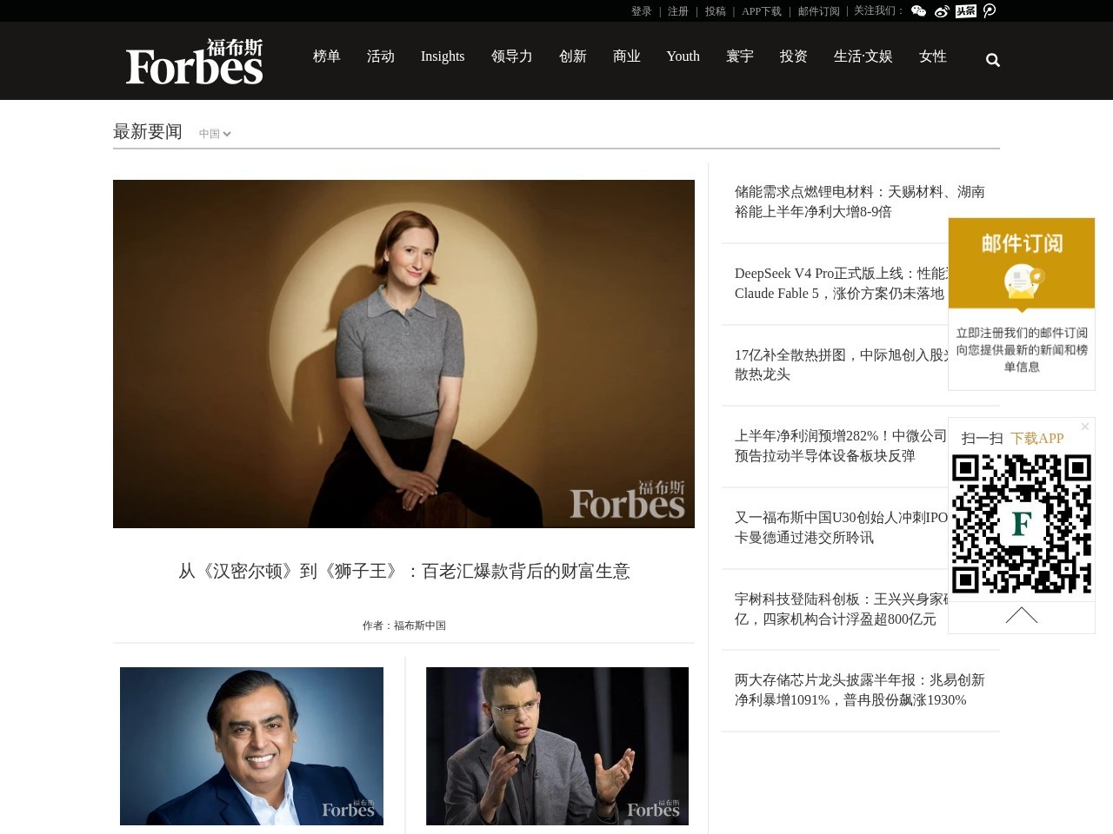Close the QR code popup
The image size is (1113, 834).
pyautogui.click(x=1085, y=427)
